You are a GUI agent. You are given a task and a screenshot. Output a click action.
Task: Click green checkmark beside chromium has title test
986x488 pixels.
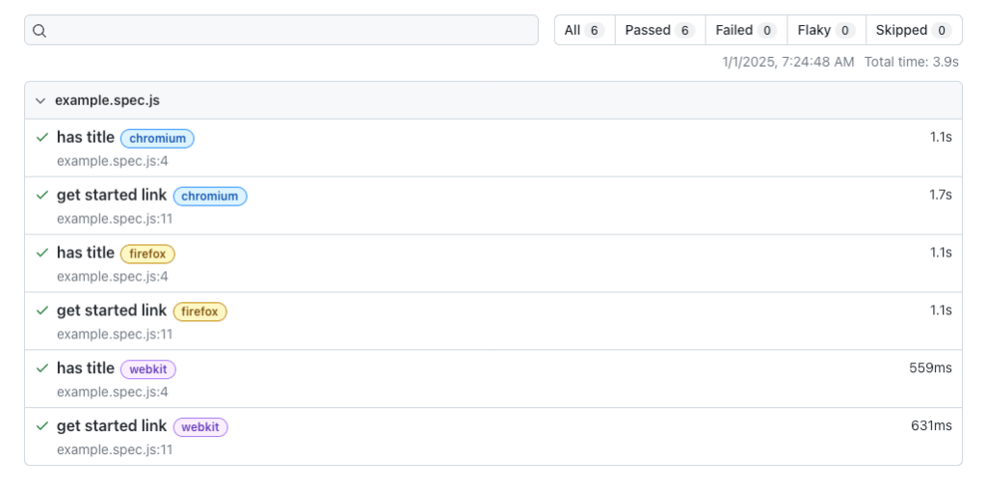pyautogui.click(x=42, y=137)
